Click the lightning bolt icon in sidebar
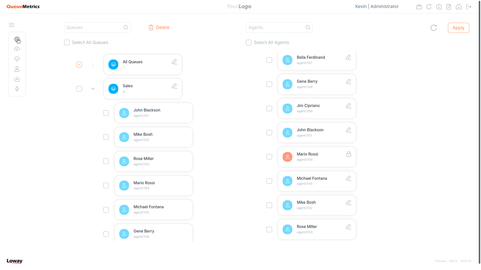 [17, 89]
